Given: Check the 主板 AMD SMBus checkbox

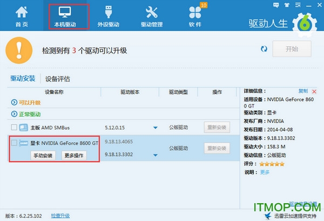Looking at the screenshot, I should [x=14, y=128].
